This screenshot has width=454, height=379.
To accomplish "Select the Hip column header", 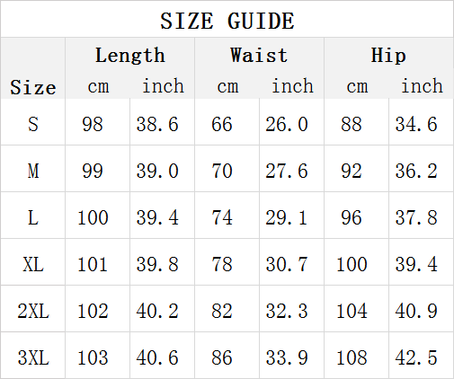I will [x=388, y=56].
